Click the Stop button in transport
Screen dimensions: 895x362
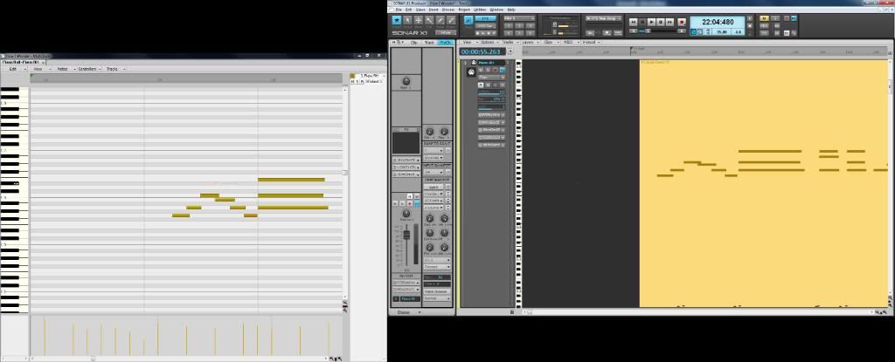(x=643, y=21)
